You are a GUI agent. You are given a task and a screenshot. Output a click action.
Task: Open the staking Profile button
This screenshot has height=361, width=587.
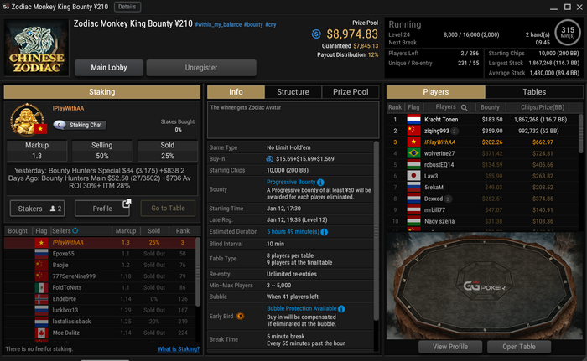102,209
